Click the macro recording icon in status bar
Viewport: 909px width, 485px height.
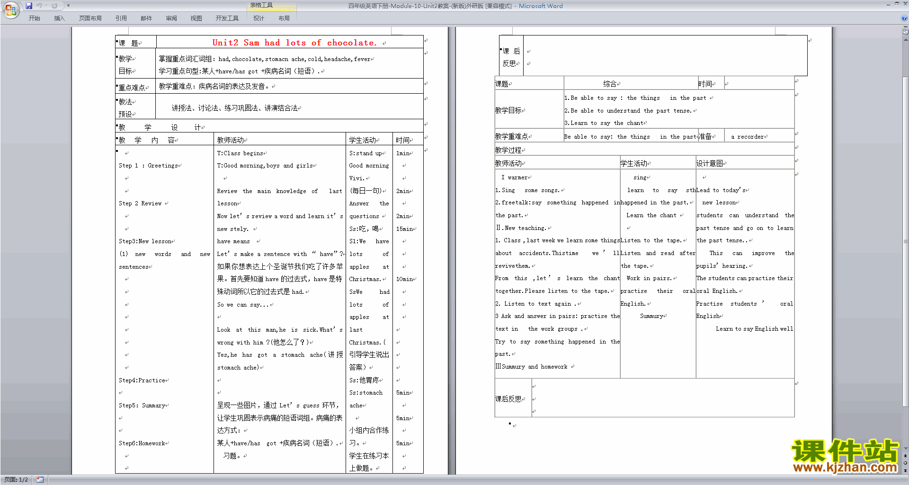point(40,480)
